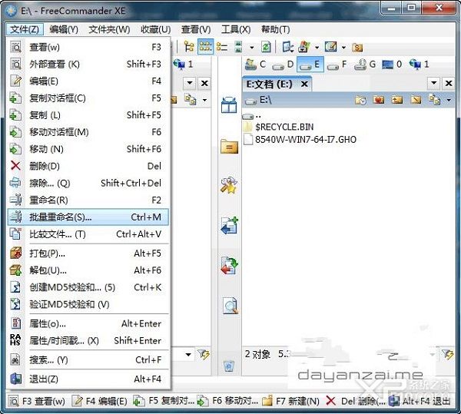Viewport: 461px width, 414px height.
Task: Open 属性(o)... menu entry
Action: point(88,324)
